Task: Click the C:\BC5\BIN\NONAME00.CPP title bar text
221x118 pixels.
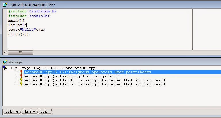Action: (32, 5)
